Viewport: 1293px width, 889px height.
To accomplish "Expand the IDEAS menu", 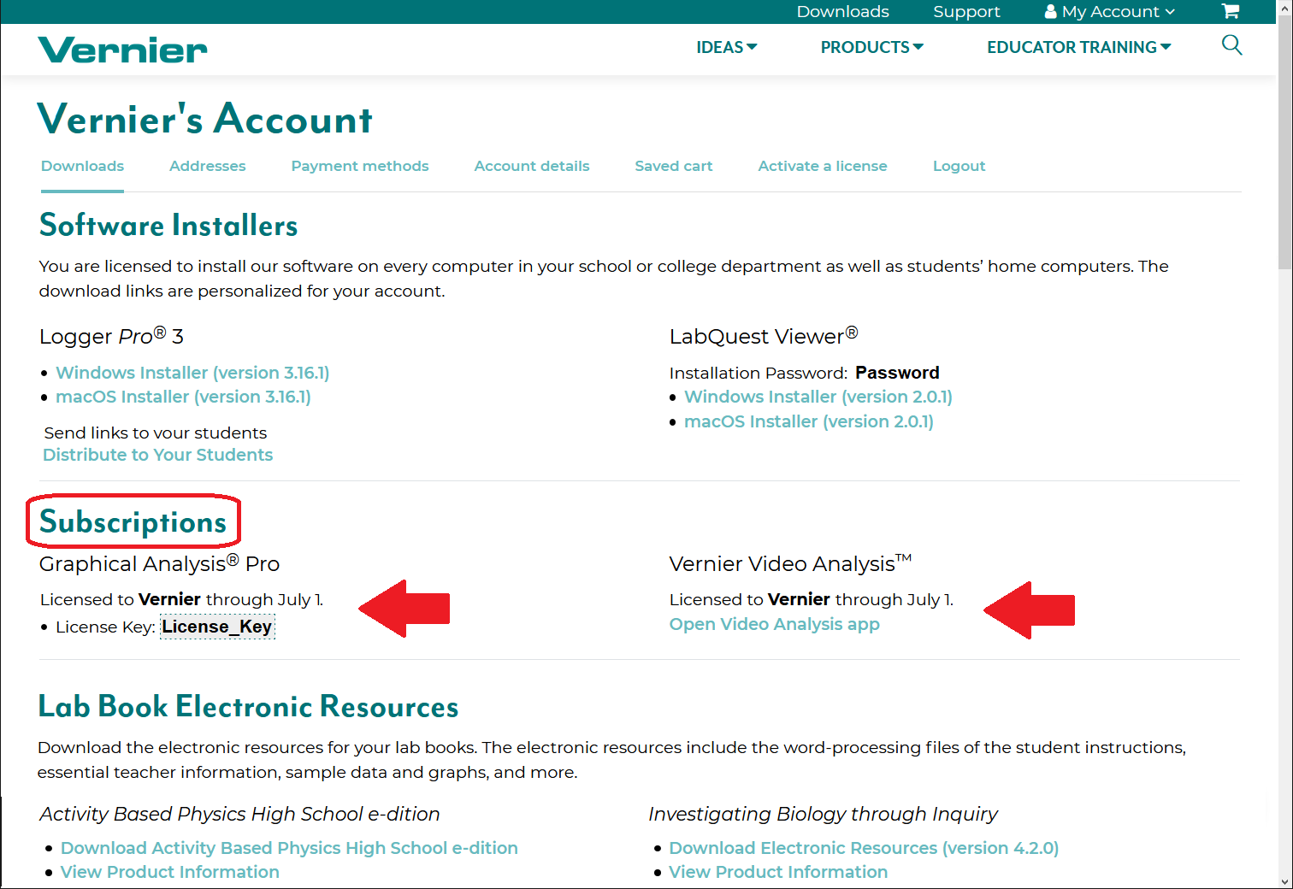I will pos(726,47).
